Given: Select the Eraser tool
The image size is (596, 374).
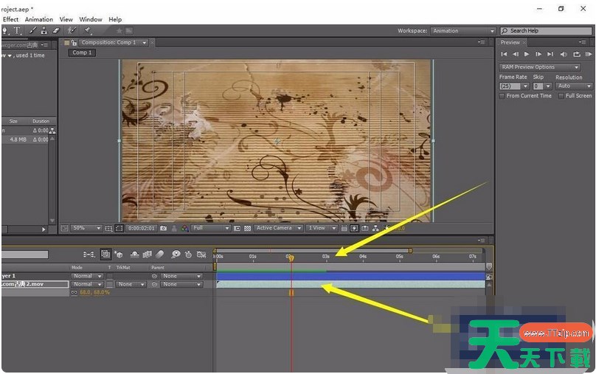Looking at the screenshot, I should click(x=55, y=31).
